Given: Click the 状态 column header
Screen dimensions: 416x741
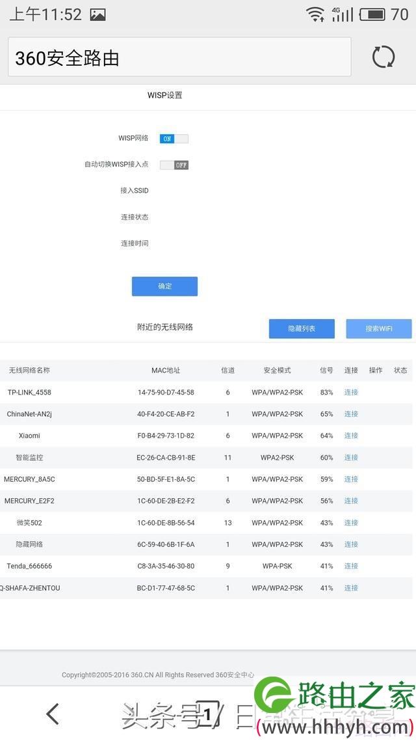Looking at the screenshot, I should click(400, 370).
